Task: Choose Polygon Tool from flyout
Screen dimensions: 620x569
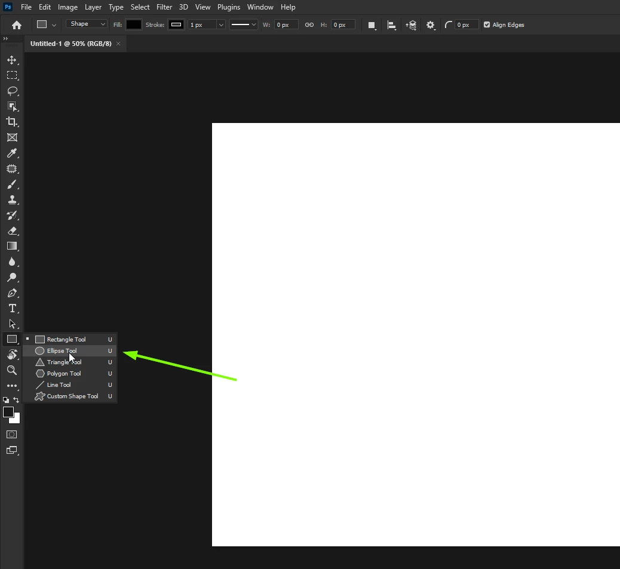Action: coord(70,373)
